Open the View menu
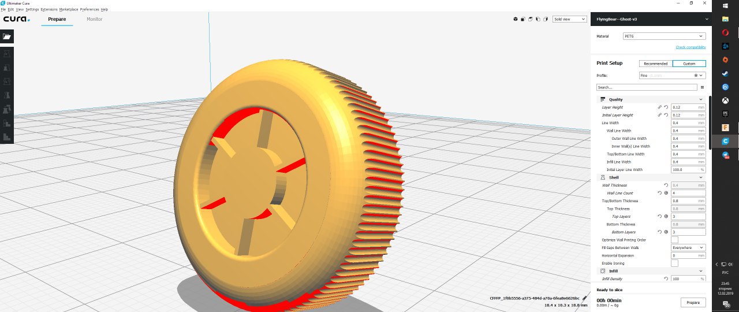 tap(20, 10)
